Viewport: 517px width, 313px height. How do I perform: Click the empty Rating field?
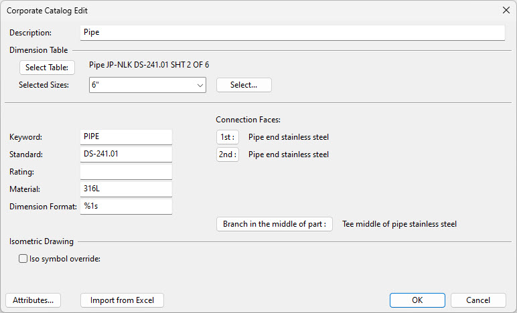tap(126, 172)
